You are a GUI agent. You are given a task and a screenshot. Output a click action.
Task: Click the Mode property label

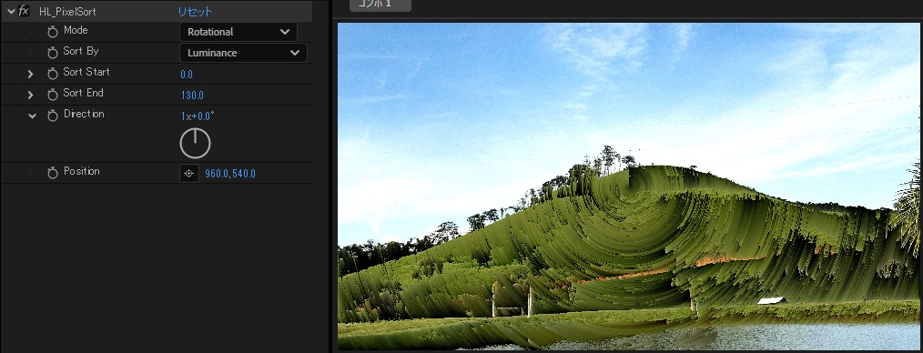(x=76, y=30)
